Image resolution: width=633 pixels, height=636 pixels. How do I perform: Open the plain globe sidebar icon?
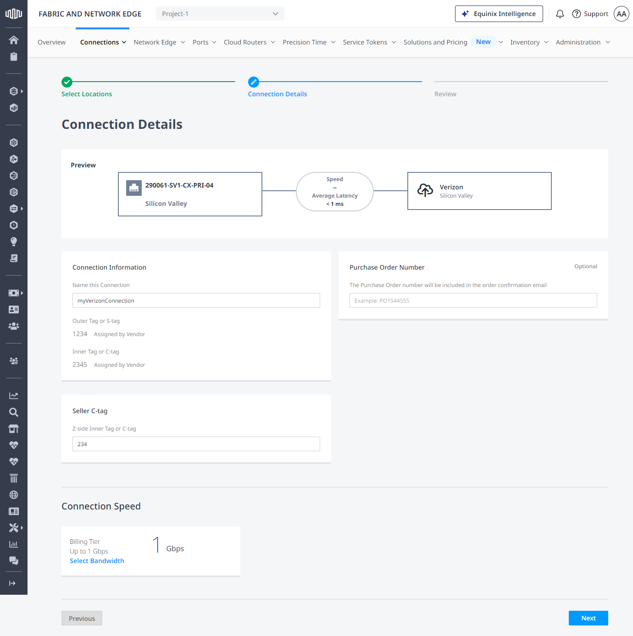coord(14,495)
